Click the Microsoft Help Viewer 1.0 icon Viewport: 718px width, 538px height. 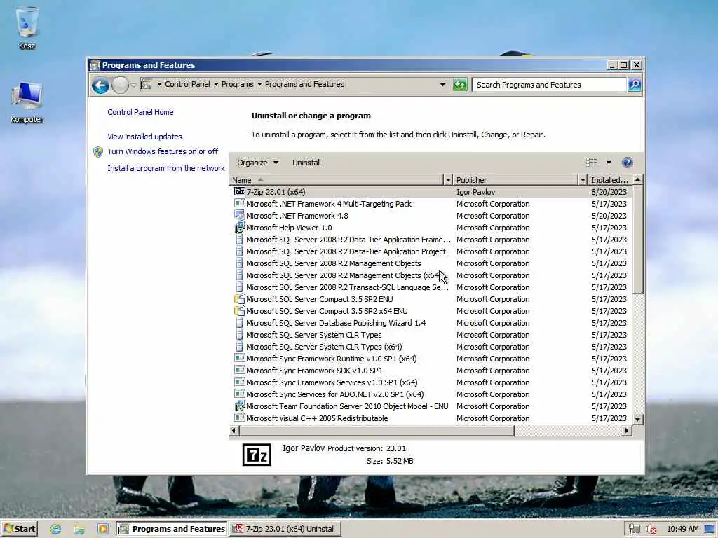[x=240, y=228]
